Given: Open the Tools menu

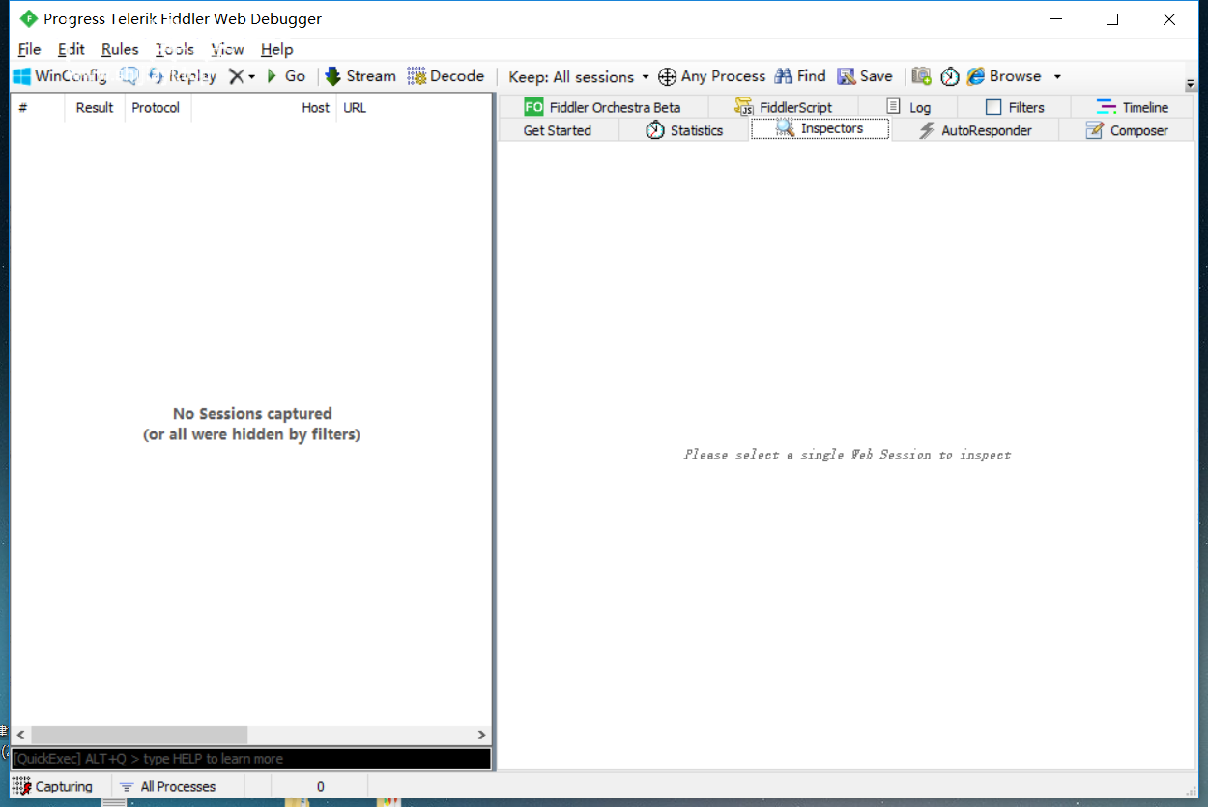Looking at the screenshot, I should 175,49.
